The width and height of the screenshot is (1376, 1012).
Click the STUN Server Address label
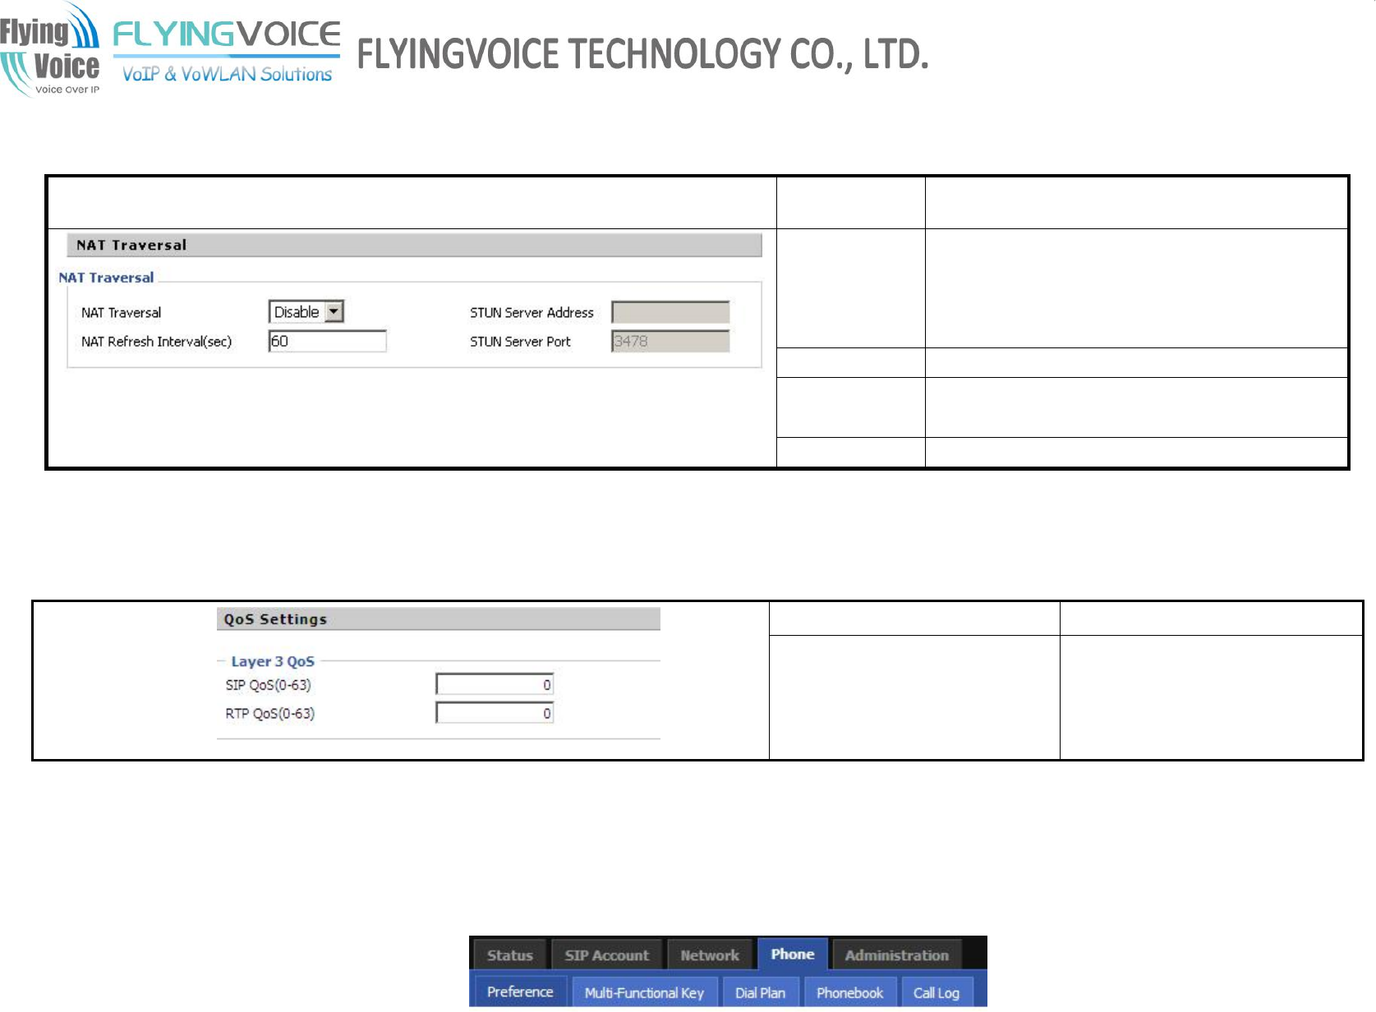tap(532, 313)
